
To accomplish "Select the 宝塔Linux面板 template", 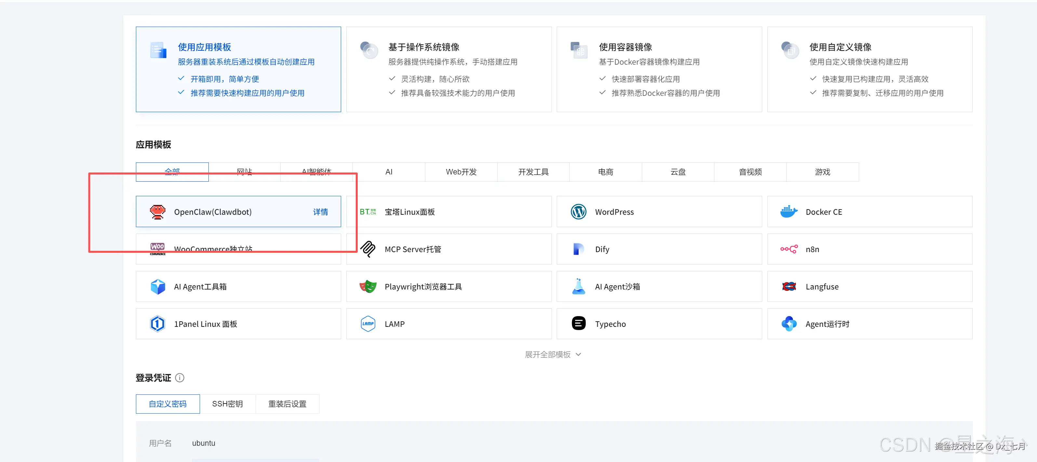I will (449, 212).
